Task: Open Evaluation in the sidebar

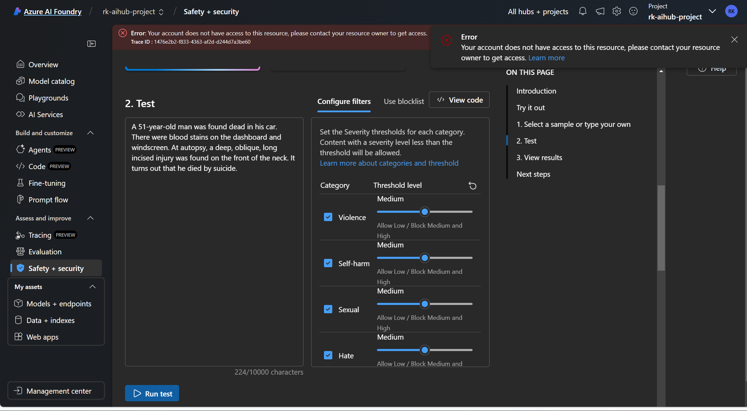Action: pyautogui.click(x=45, y=252)
